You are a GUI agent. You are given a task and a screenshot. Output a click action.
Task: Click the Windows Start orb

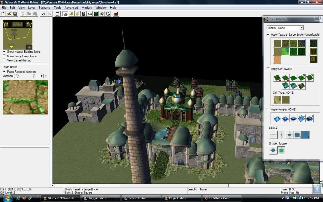7,198
